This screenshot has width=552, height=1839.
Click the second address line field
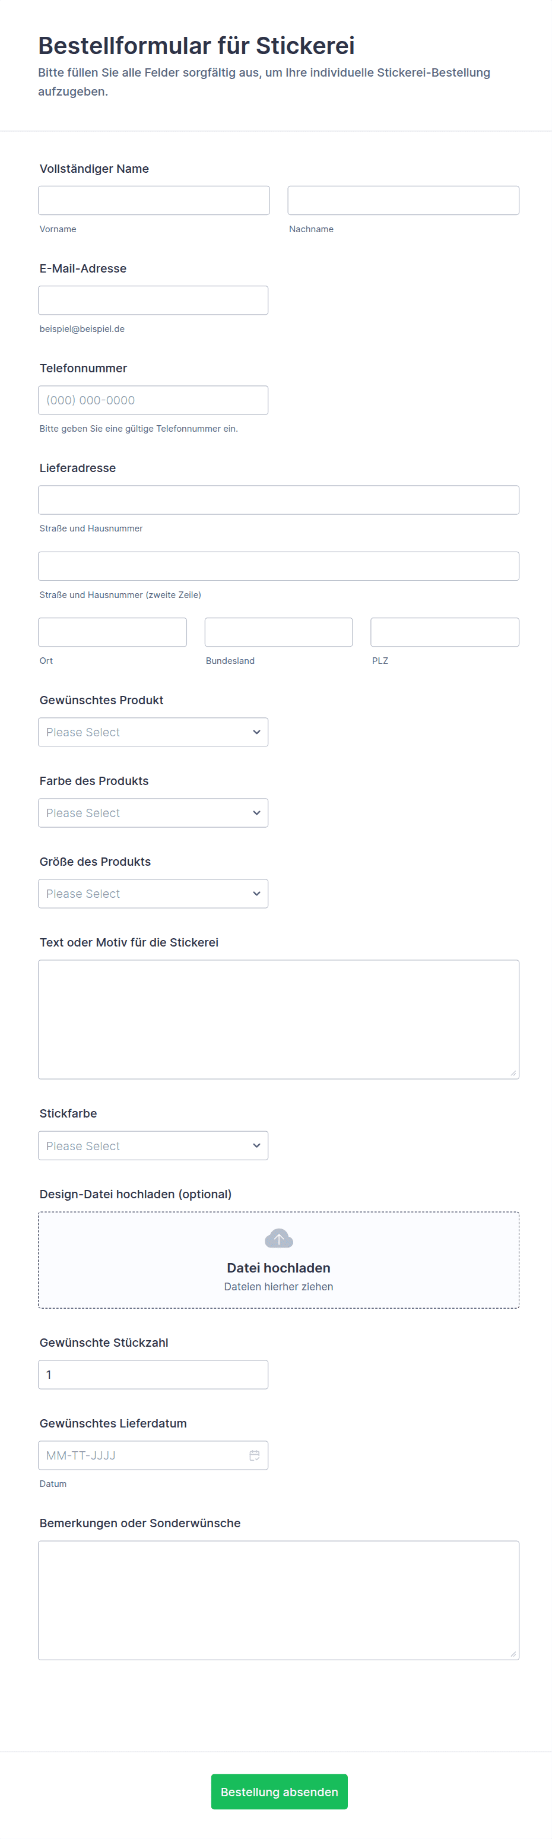pos(279,566)
